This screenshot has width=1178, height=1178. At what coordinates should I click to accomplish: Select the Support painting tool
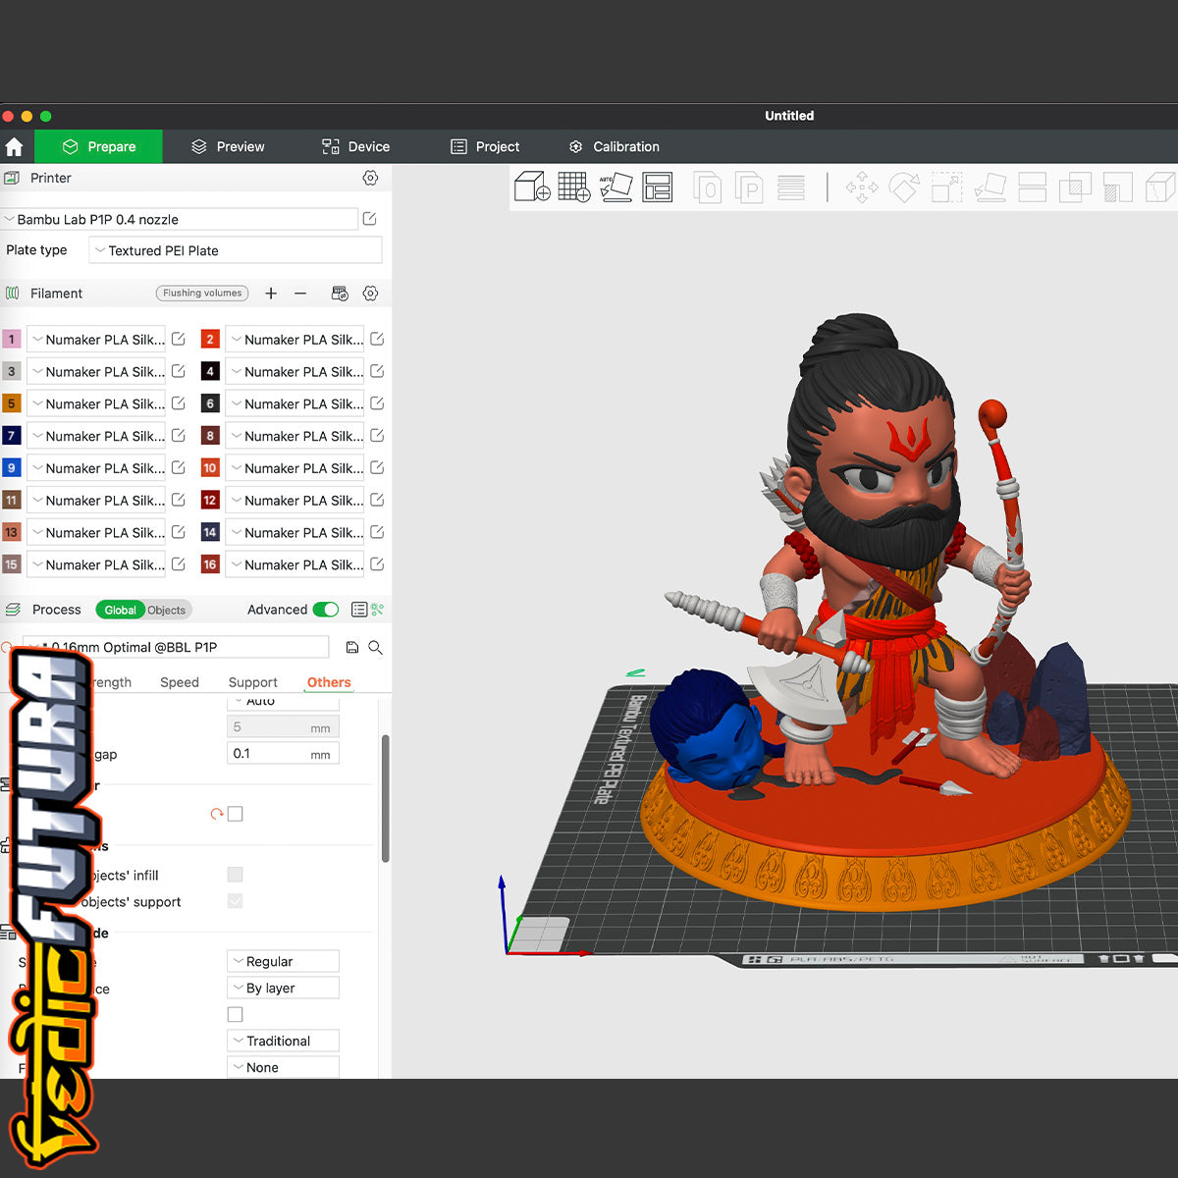[1118, 187]
